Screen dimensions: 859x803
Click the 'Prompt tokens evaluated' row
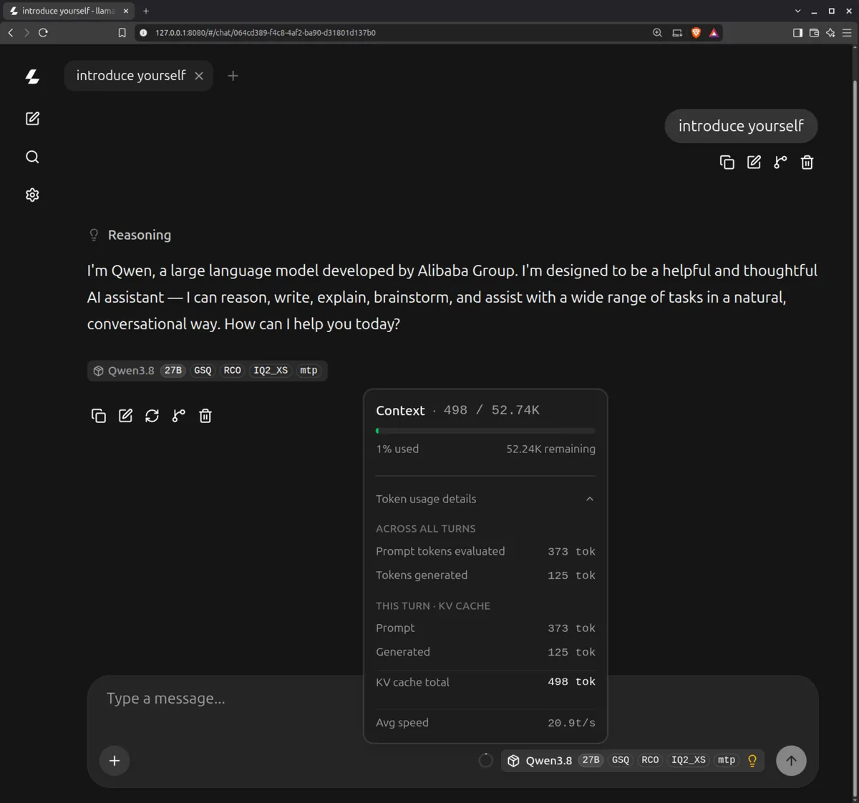[x=485, y=551]
